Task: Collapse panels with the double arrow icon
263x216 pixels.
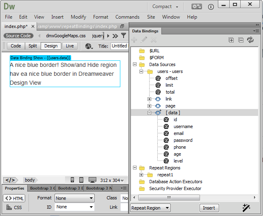Action: point(257,25)
